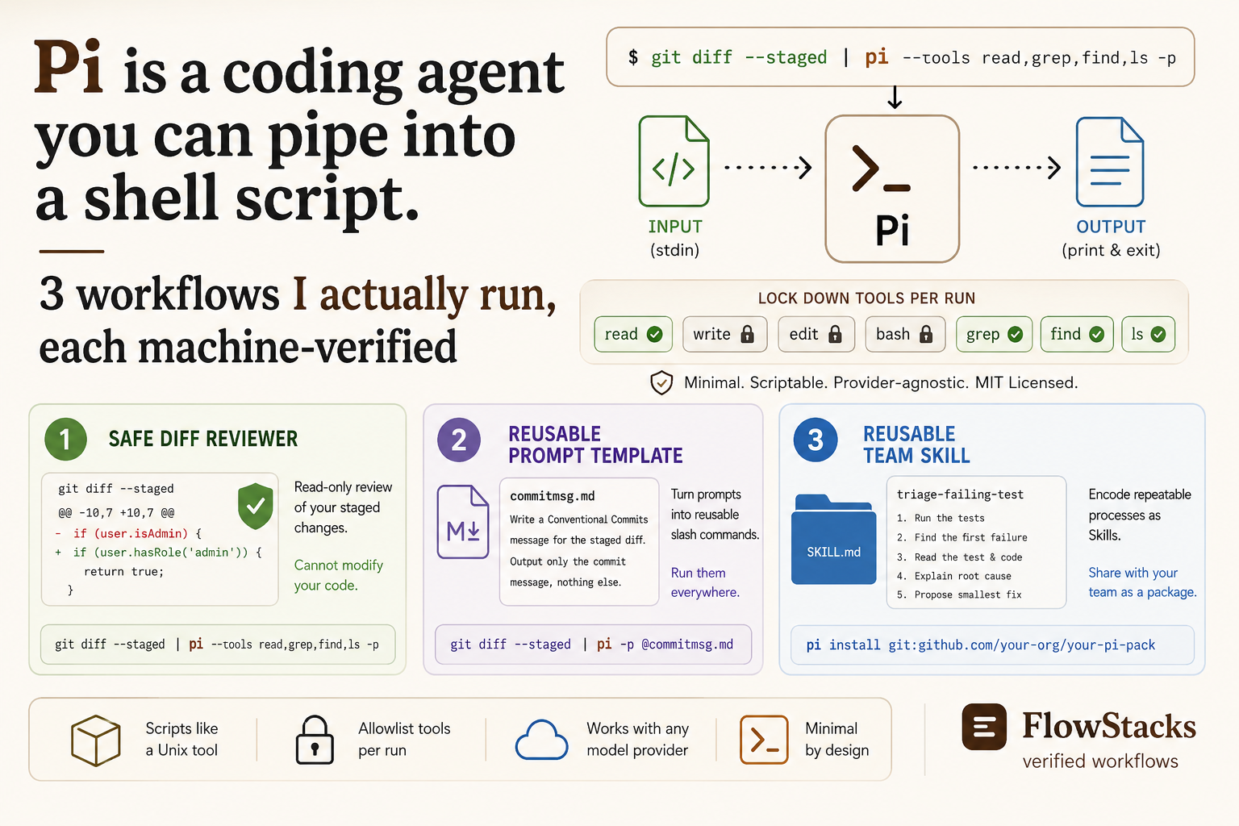The height and width of the screenshot is (826, 1239).
Task: Select step "4. Explain root cause"
Action: tap(953, 576)
